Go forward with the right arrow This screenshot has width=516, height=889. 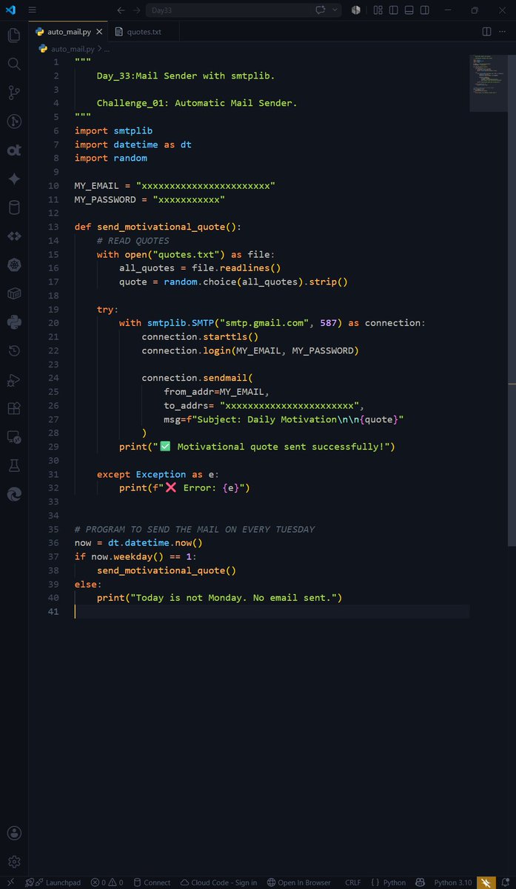point(136,10)
